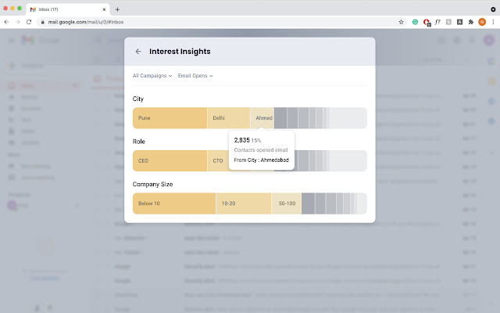Viewport: 500px width, 313px height.
Task: Open a new browser tab
Action: click(117, 9)
